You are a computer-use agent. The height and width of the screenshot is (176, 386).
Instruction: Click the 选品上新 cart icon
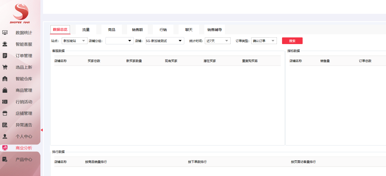point(5,67)
